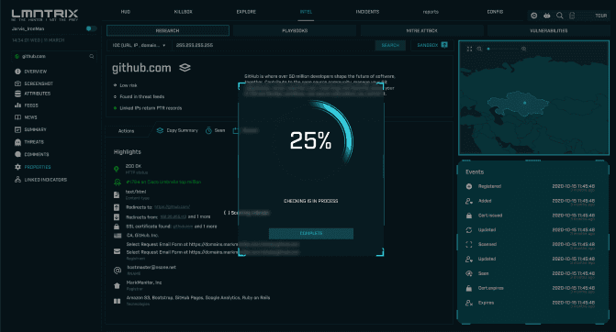Open the HUD menu item
This screenshot has height=332, width=616.
126,12
